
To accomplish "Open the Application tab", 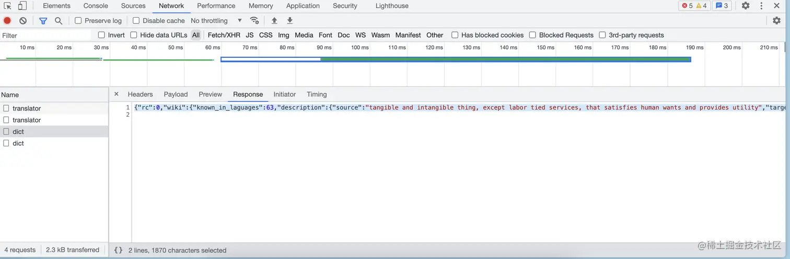I will click(303, 6).
